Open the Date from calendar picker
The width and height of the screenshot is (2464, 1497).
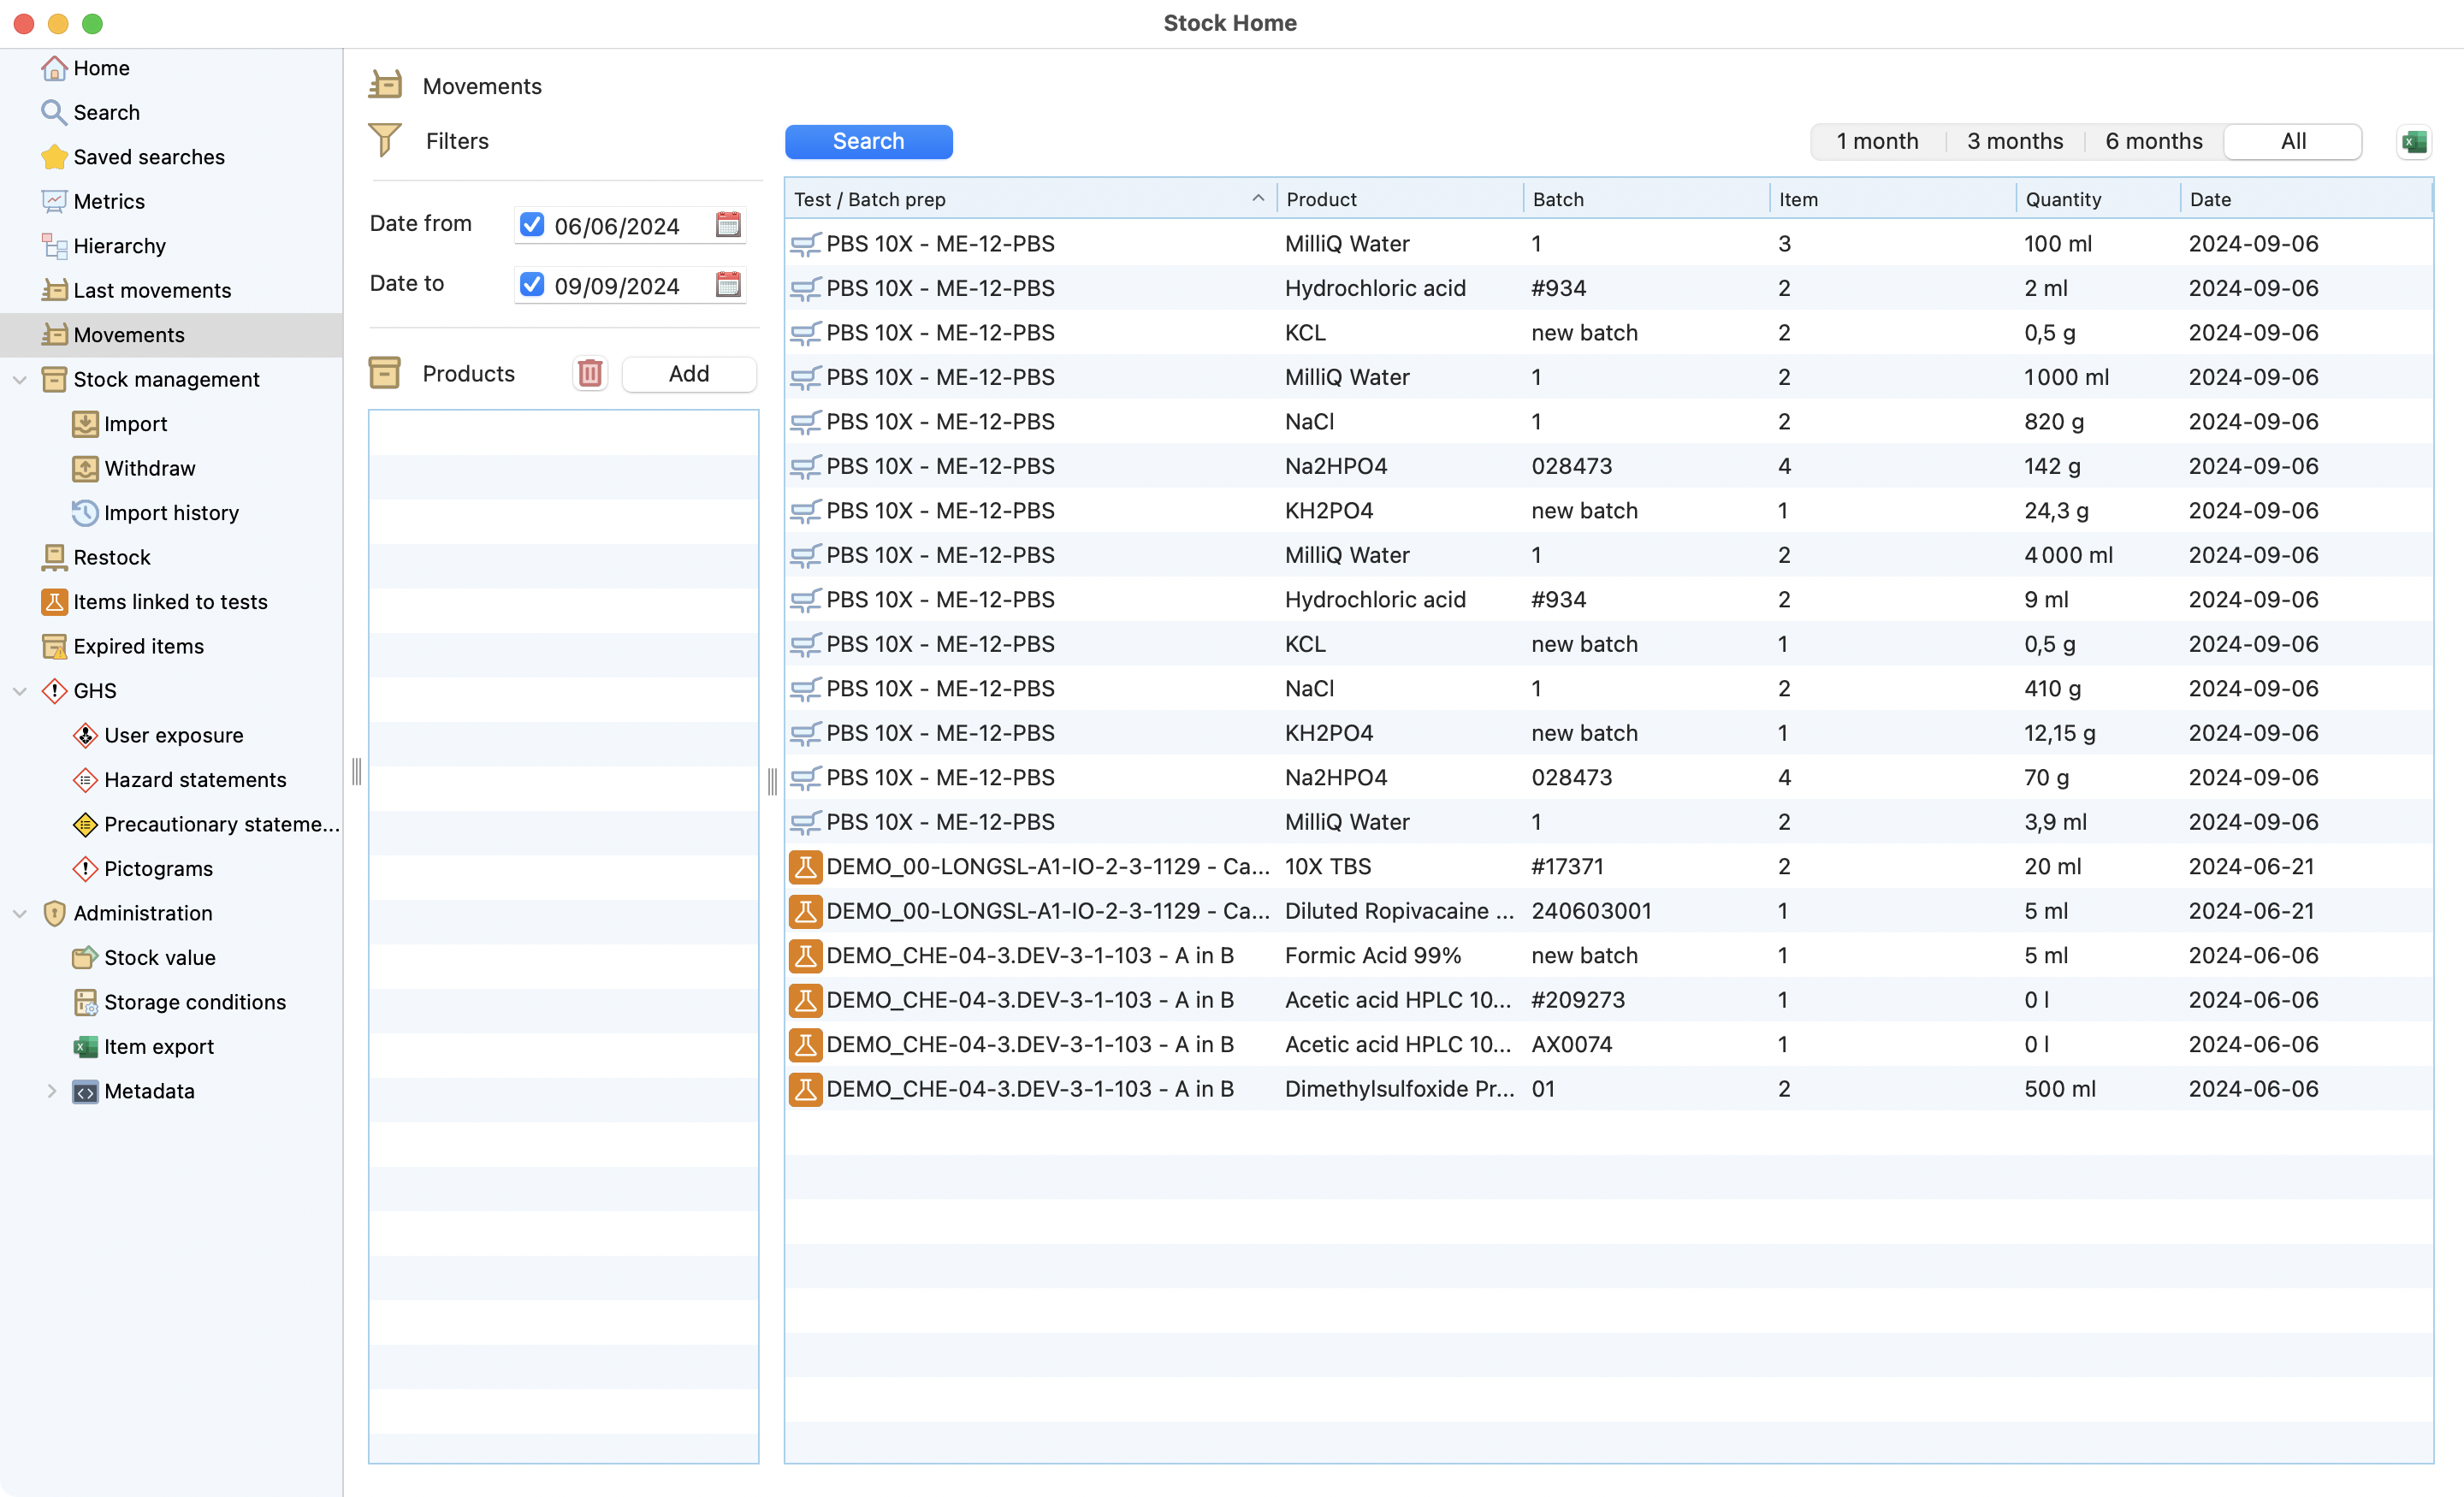[x=728, y=225]
